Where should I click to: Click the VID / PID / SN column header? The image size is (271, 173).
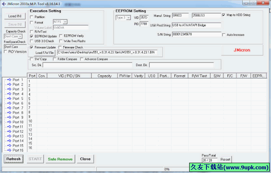pos(69,76)
